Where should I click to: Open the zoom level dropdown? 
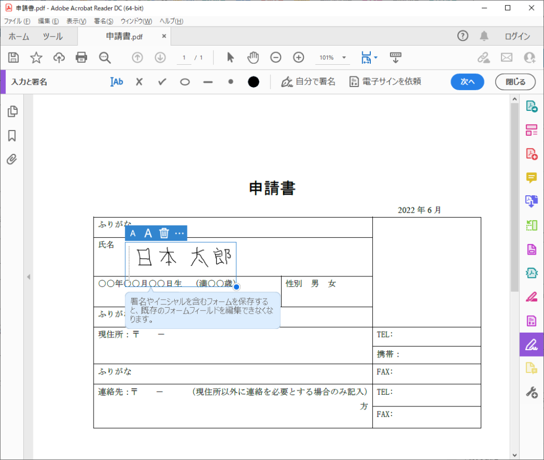tap(343, 57)
